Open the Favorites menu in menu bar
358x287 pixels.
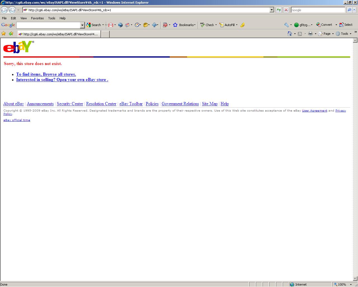click(x=37, y=18)
